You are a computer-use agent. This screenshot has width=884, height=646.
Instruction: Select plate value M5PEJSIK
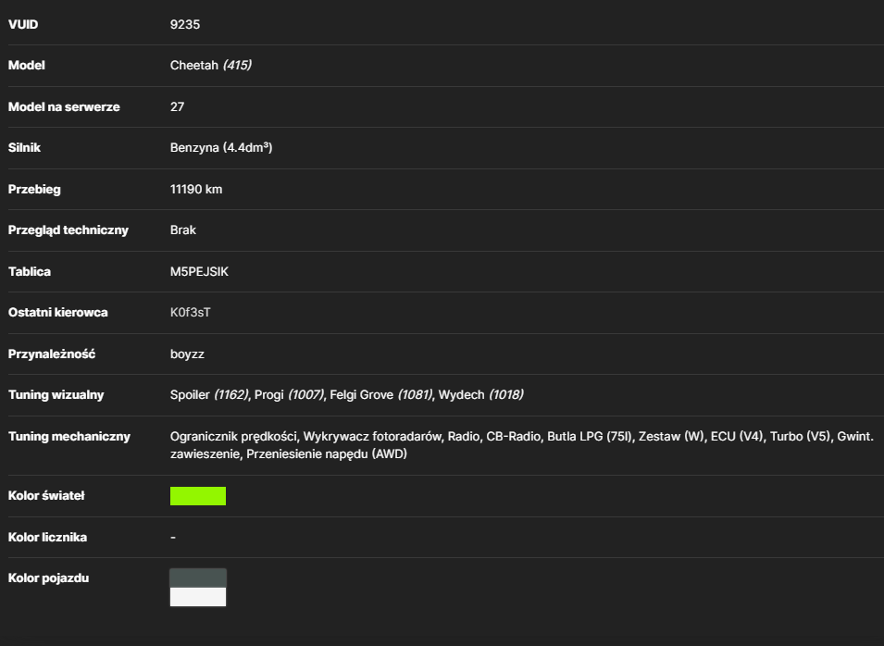200,272
